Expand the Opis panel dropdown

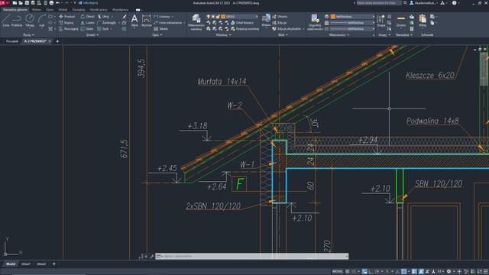157,35
